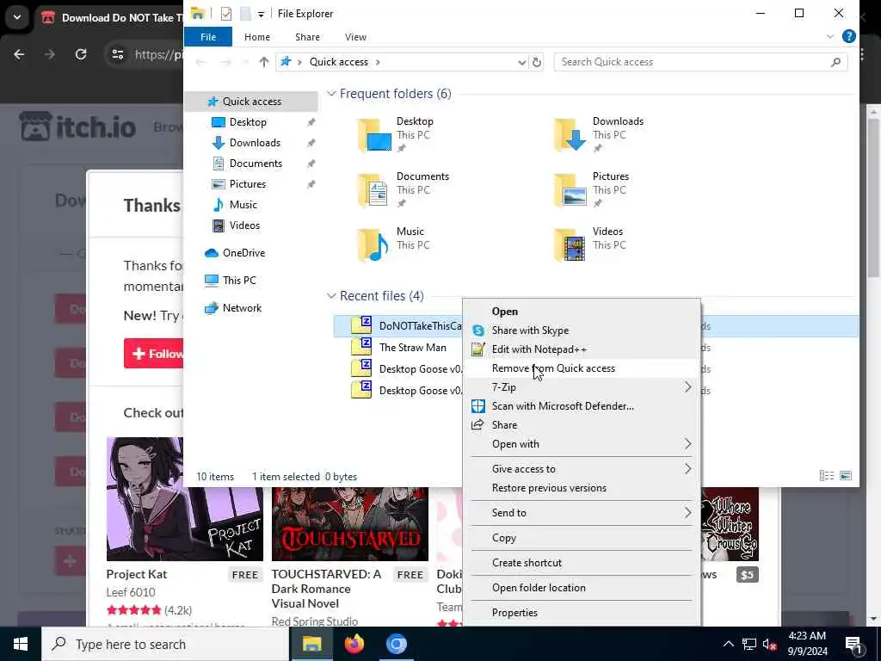Click the refresh button beside address bar
Viewport: 881px width, 661px height.
tap(537, 62)
